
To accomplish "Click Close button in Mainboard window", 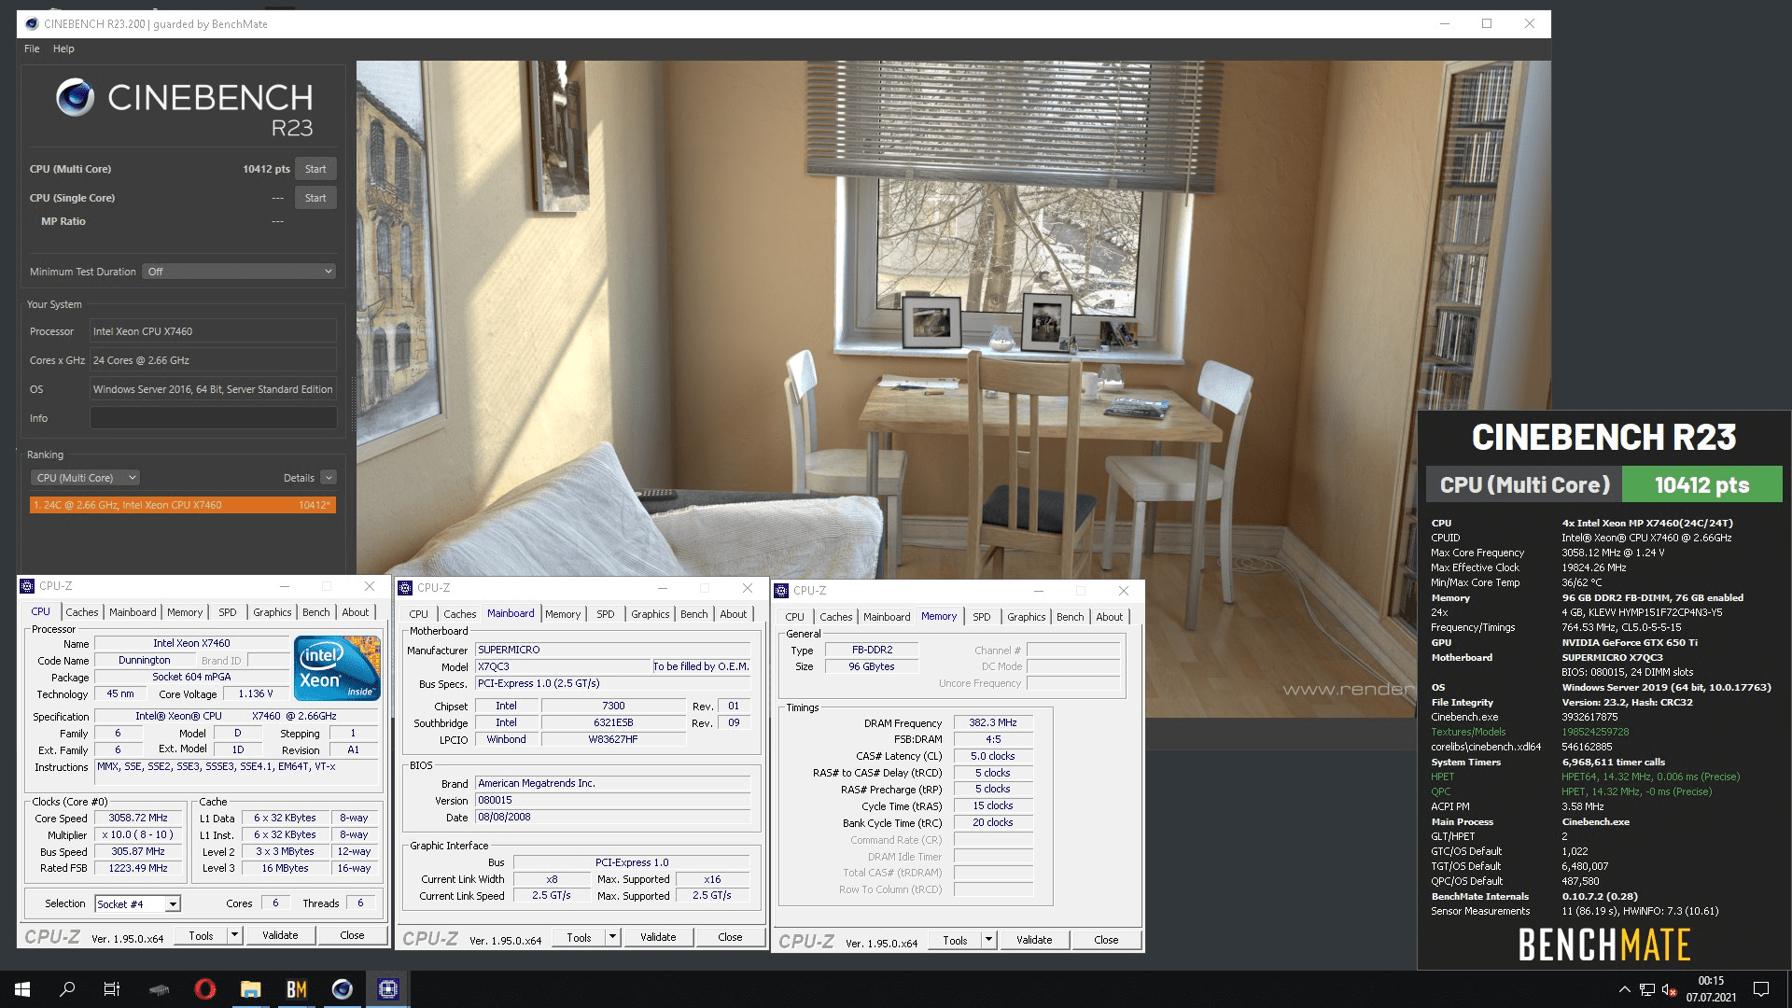I will pos(730,937).
